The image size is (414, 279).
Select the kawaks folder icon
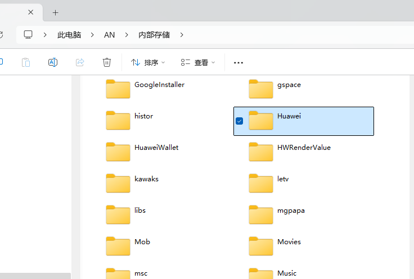118,183
